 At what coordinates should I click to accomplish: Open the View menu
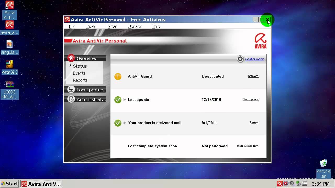point(91,26)
